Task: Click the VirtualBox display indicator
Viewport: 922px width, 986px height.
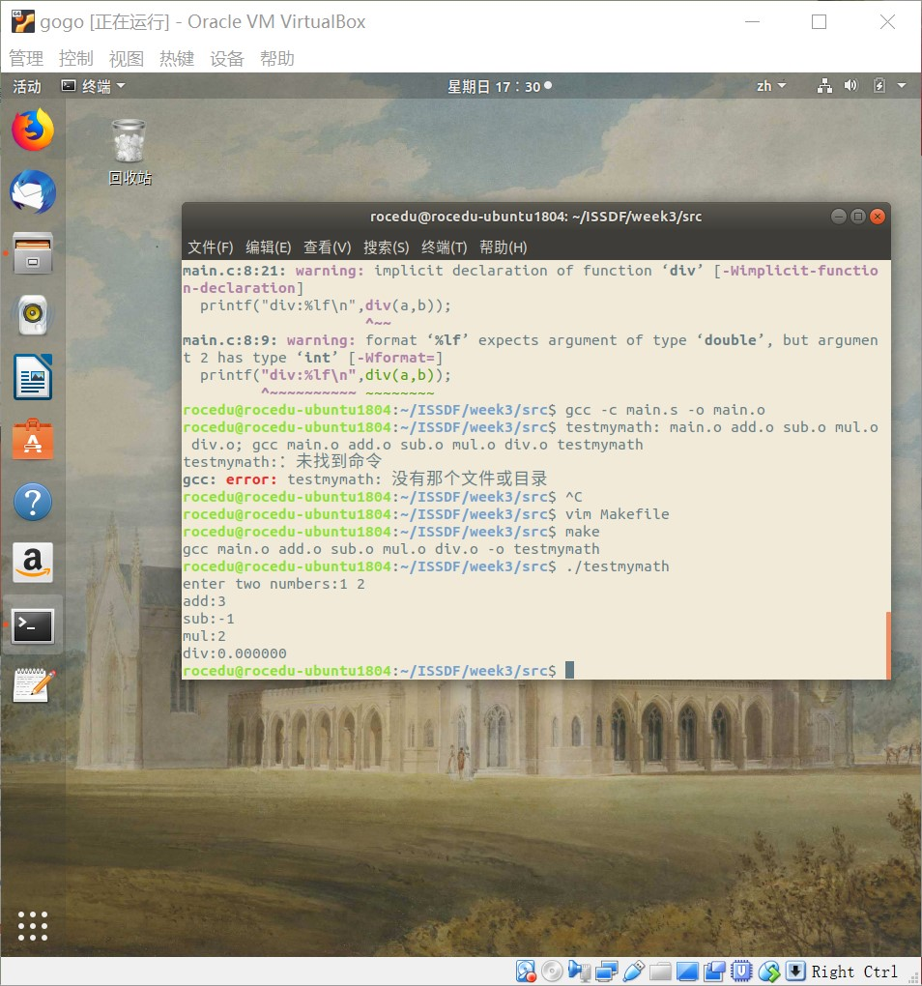Action: click(687, 971)
